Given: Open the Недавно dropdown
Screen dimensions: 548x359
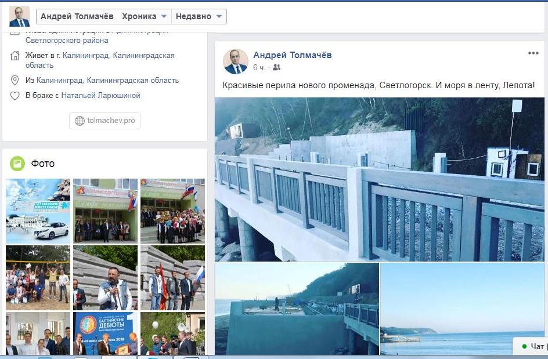Looking at the screenshot, I should coord(199,16).
